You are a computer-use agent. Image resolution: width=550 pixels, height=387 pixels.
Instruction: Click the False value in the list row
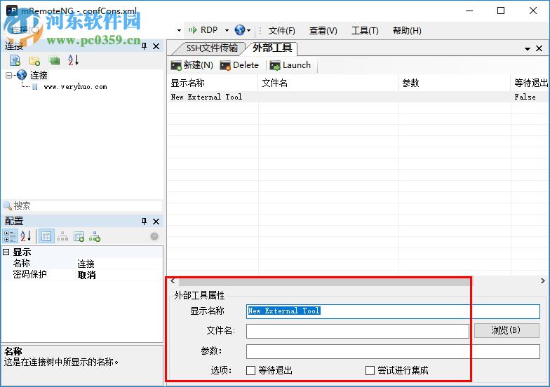525,97
